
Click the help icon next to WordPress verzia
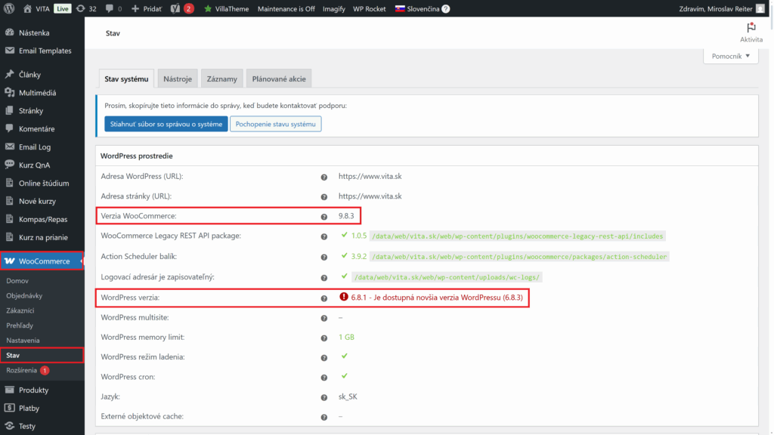pos(324,298)
